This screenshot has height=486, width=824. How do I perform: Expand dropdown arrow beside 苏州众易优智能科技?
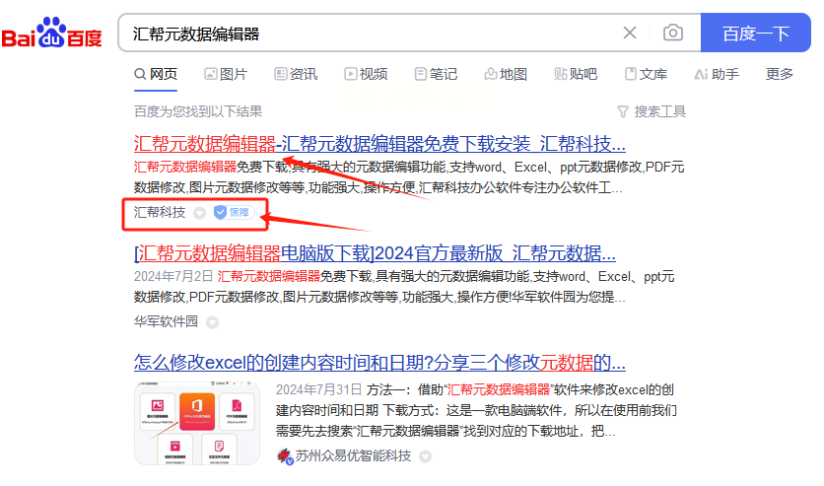tap(425, 456)
